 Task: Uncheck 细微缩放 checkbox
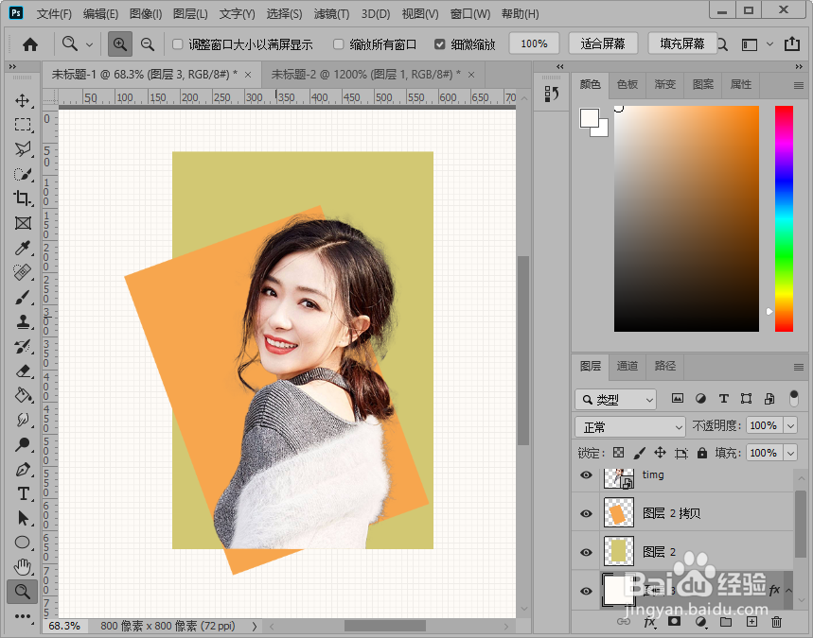point(440,44)
